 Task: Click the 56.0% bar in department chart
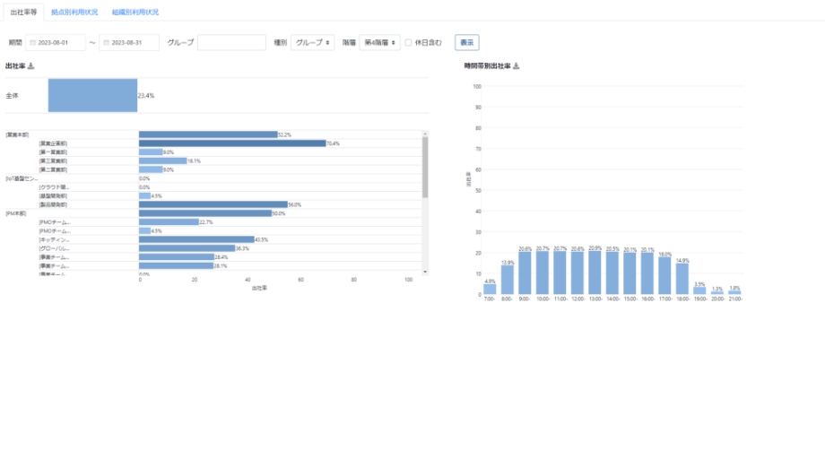coord(213,204)
